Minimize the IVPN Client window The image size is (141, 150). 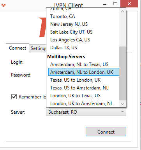[105, 5]
